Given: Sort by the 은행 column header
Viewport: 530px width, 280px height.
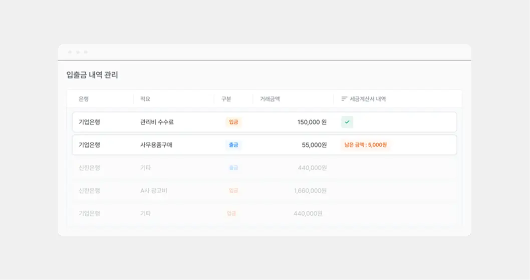Looking at the screenshot, I should [x=84, y=99].
